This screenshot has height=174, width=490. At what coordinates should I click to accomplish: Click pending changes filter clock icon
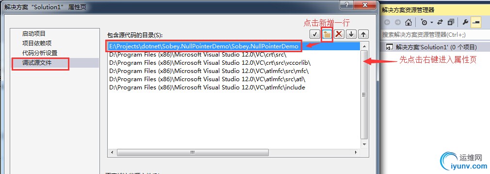tap(424, 22)
